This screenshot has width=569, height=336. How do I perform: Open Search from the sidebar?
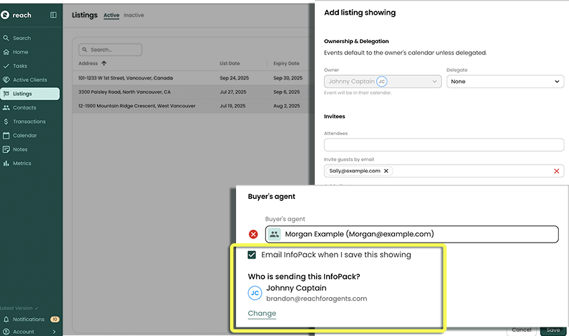pyautogui.click(x=22, y=38)
